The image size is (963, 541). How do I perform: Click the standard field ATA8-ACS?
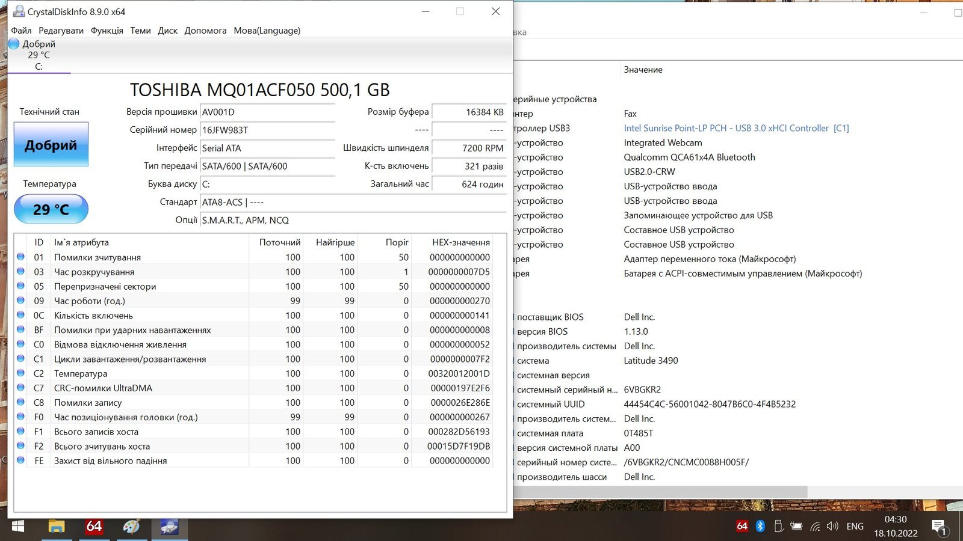[353, 202]
